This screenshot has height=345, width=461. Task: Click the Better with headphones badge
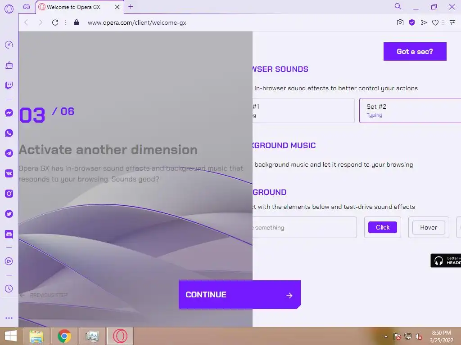(x=446, y=261)
